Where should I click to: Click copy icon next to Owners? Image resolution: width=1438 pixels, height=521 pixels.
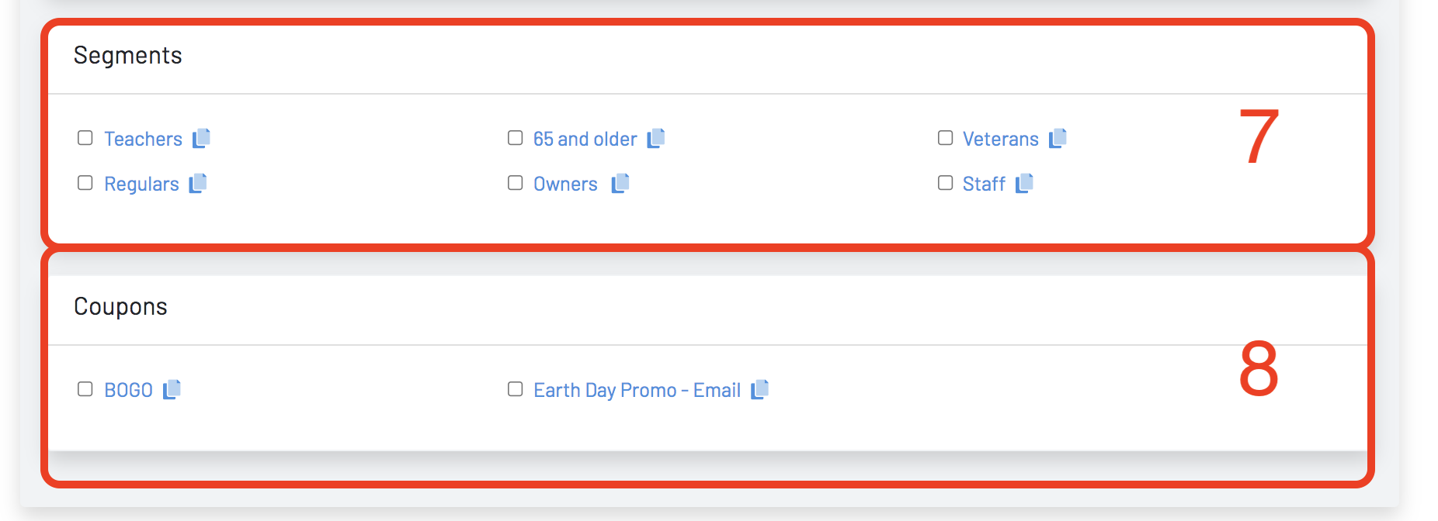click(620, 183)
